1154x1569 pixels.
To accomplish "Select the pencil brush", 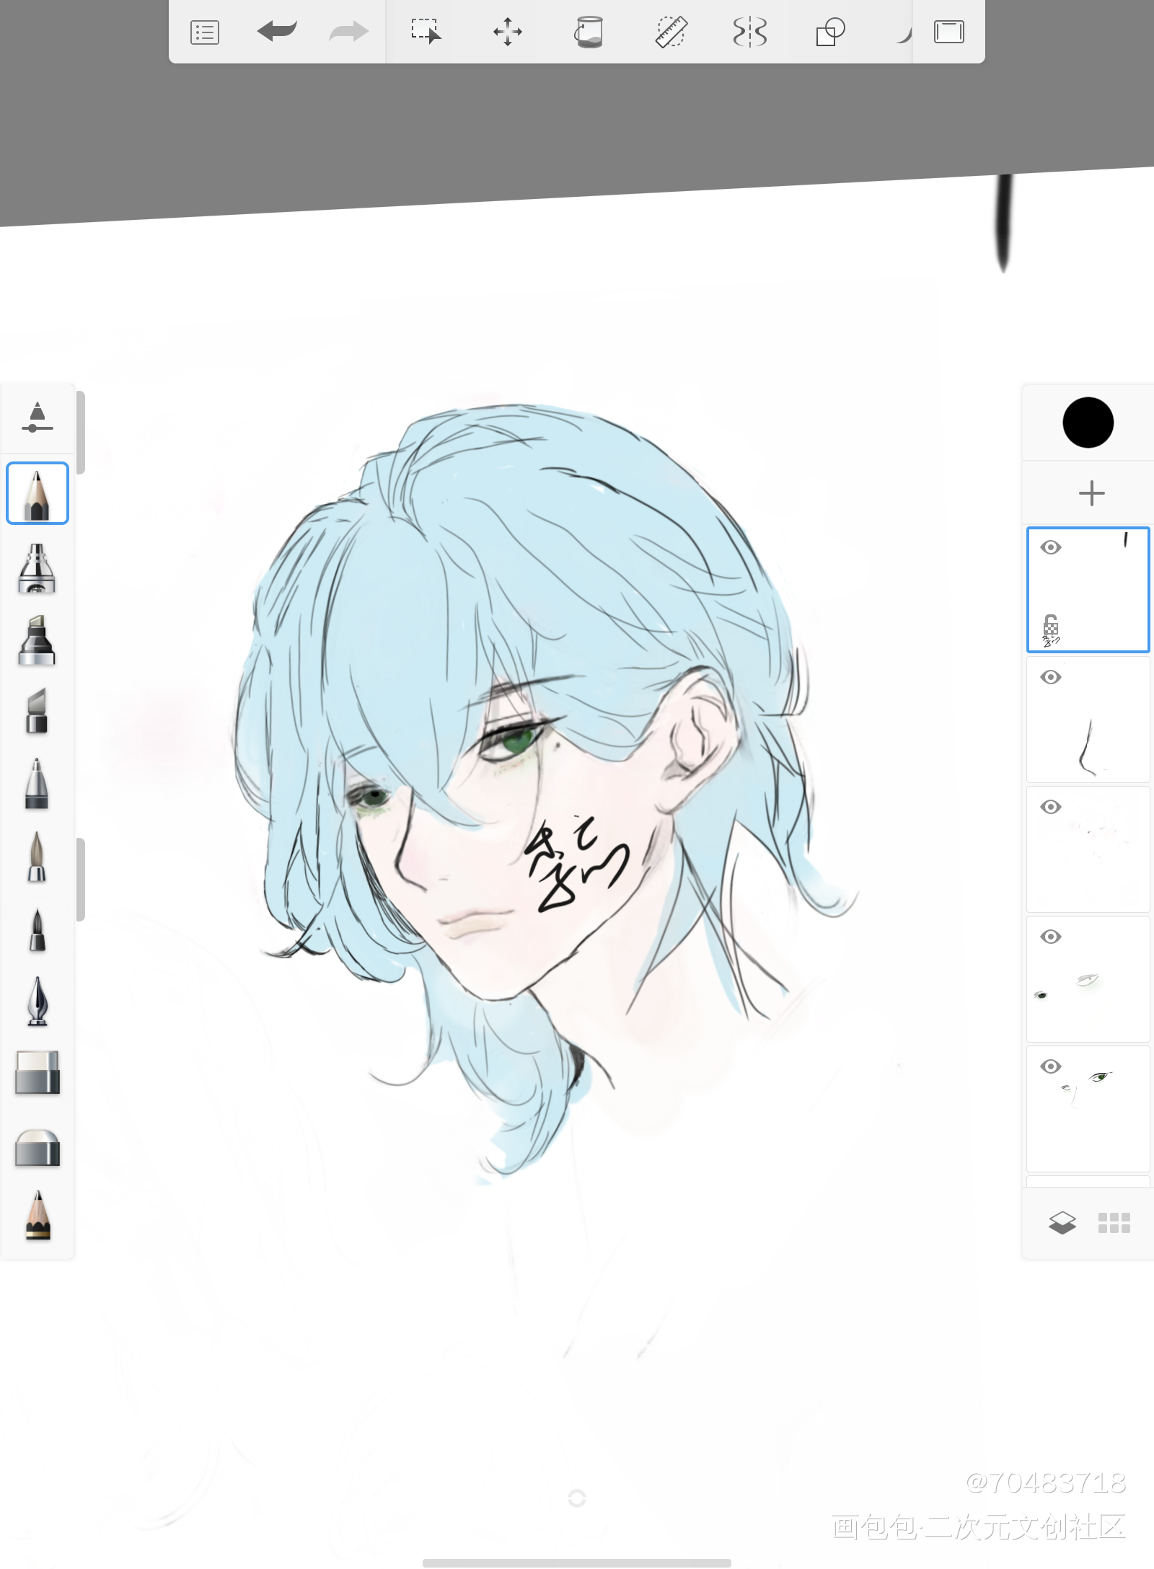I will pyautogui.click(x=38, y=493).
